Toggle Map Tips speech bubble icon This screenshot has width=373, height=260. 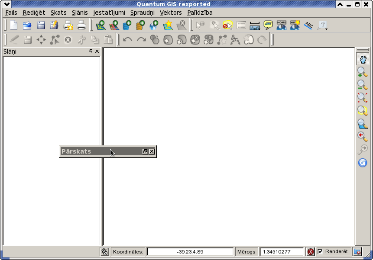[268, 25]
